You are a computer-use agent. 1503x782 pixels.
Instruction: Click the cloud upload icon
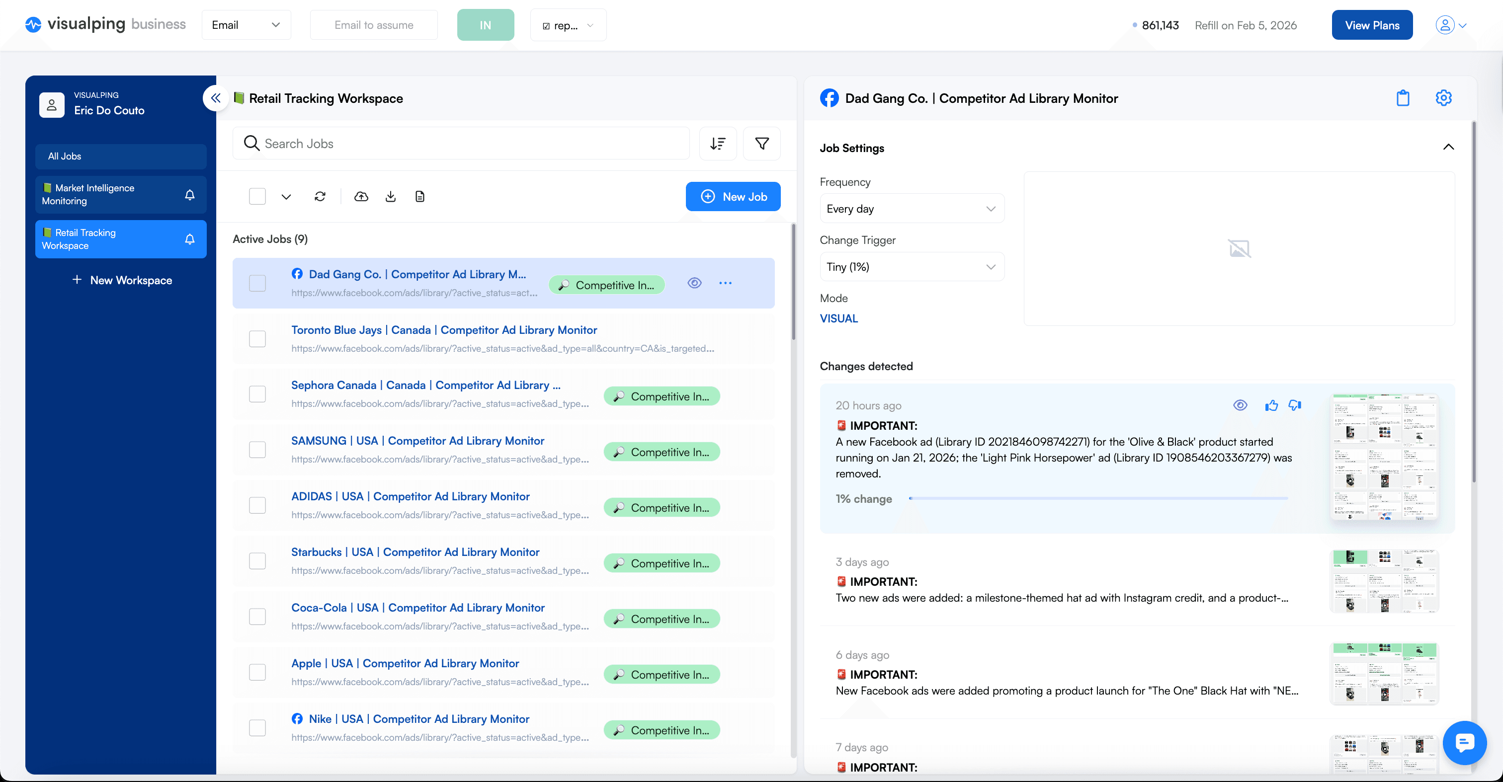[x=361, y=197]
